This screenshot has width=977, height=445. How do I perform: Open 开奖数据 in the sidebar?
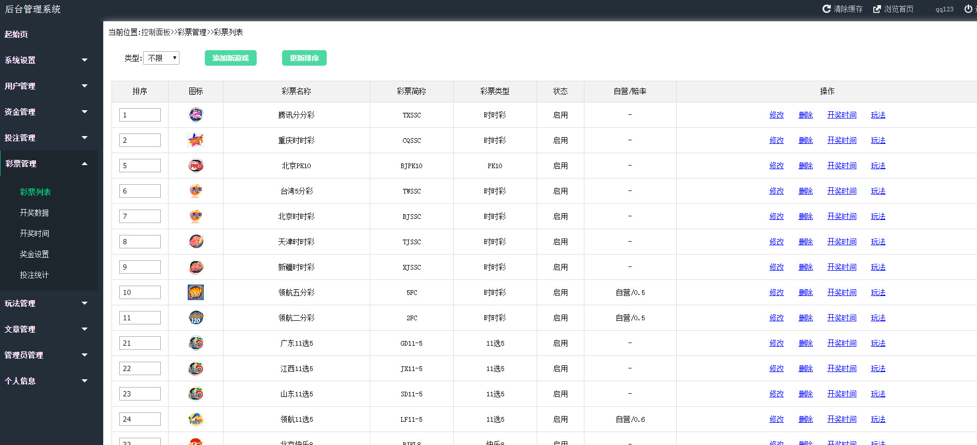[x=34, y=213]
